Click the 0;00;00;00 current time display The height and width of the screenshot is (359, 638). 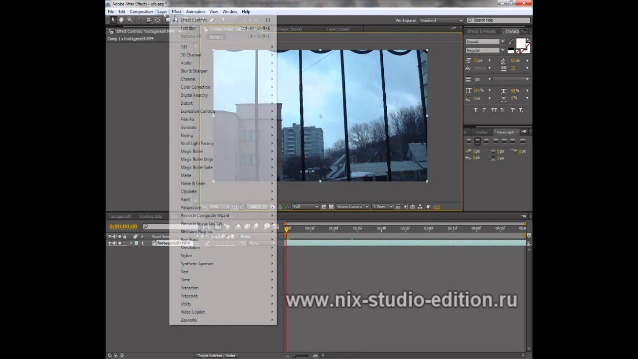pyautogui.click(x=123, y=227)
